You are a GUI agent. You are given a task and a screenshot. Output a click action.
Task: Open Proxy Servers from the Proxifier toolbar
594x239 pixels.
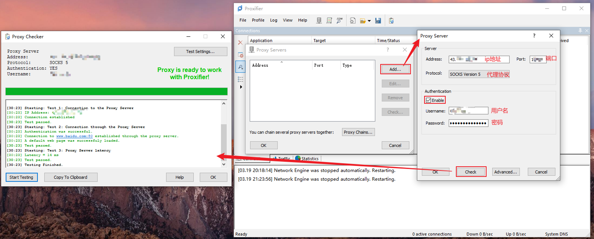pos(319,21)
